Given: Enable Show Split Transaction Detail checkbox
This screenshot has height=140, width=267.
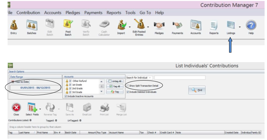Looking at the screenshot, I should tap(128, 86).
